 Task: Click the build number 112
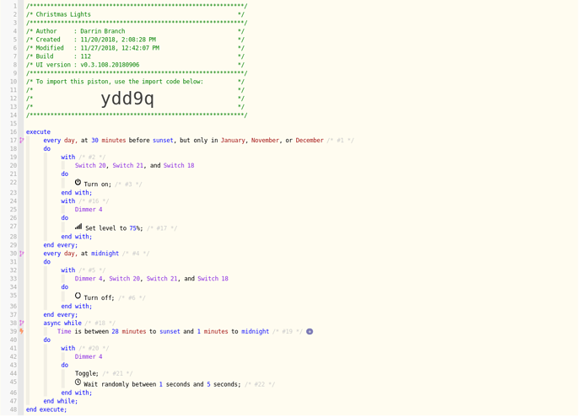click(86, 56)
